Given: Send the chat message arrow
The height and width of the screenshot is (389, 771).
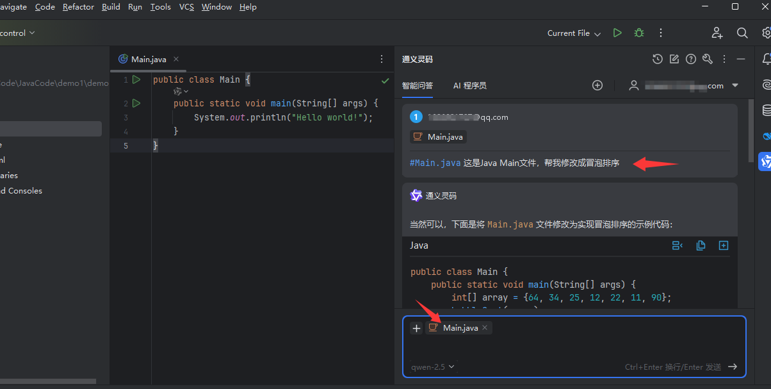Looking at the screenshot, I should coord(733,367).
